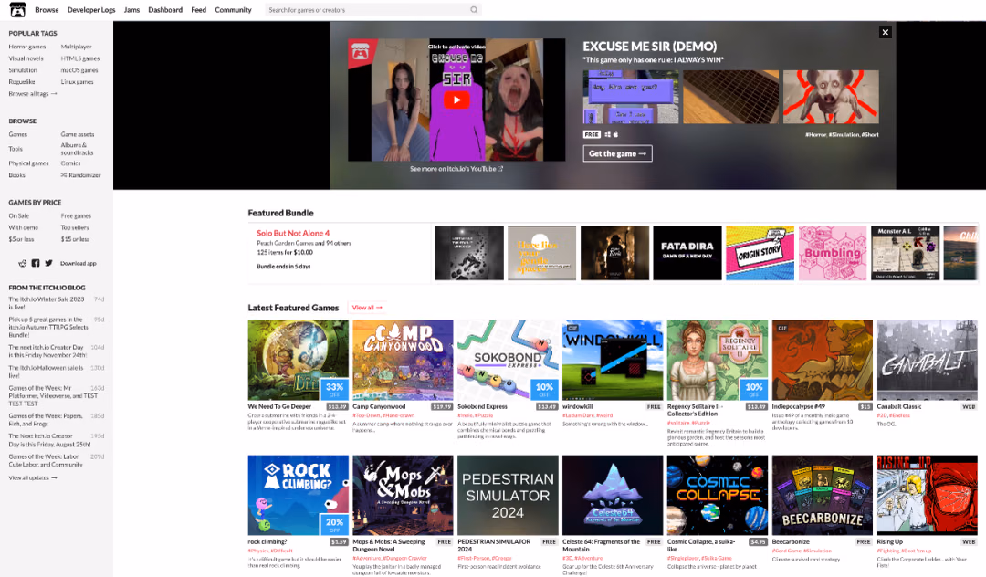Image resolution: width=986 pixels, height=577 pixels.
Task: Click the search magnifier icon
Action: (474, 10)
